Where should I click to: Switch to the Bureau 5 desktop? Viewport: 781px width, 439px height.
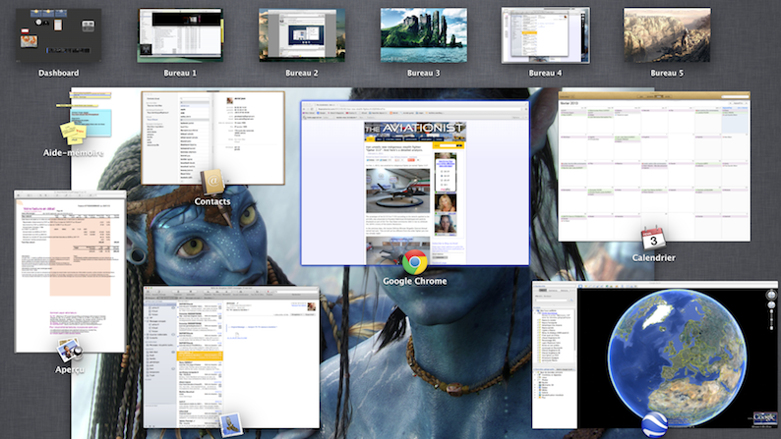point(667,34)
